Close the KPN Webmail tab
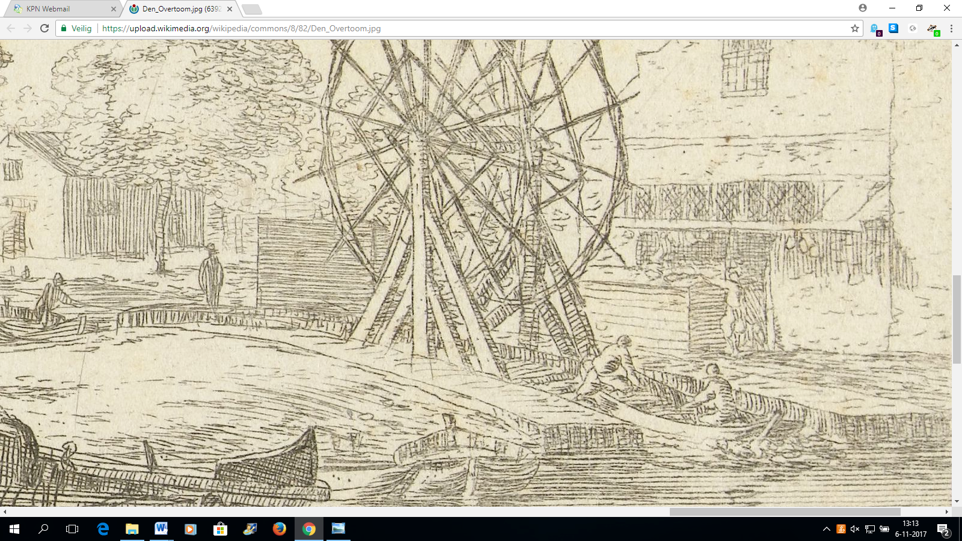 pos(114,9)
